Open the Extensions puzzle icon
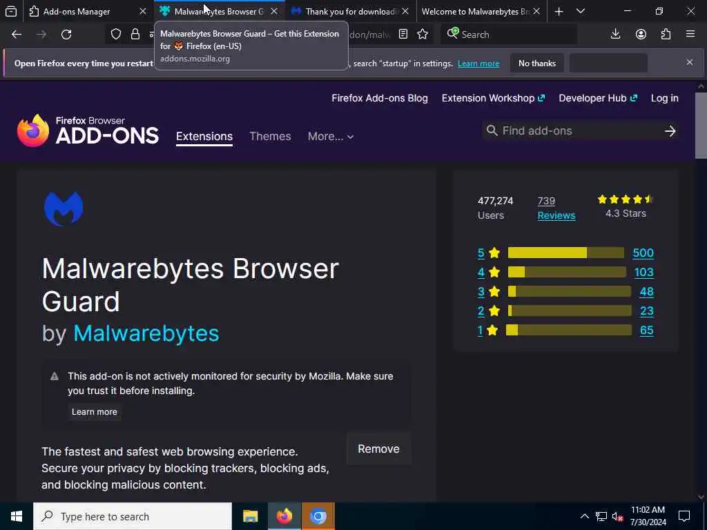The height and width of the screenshot is (530, 707). 666,35
